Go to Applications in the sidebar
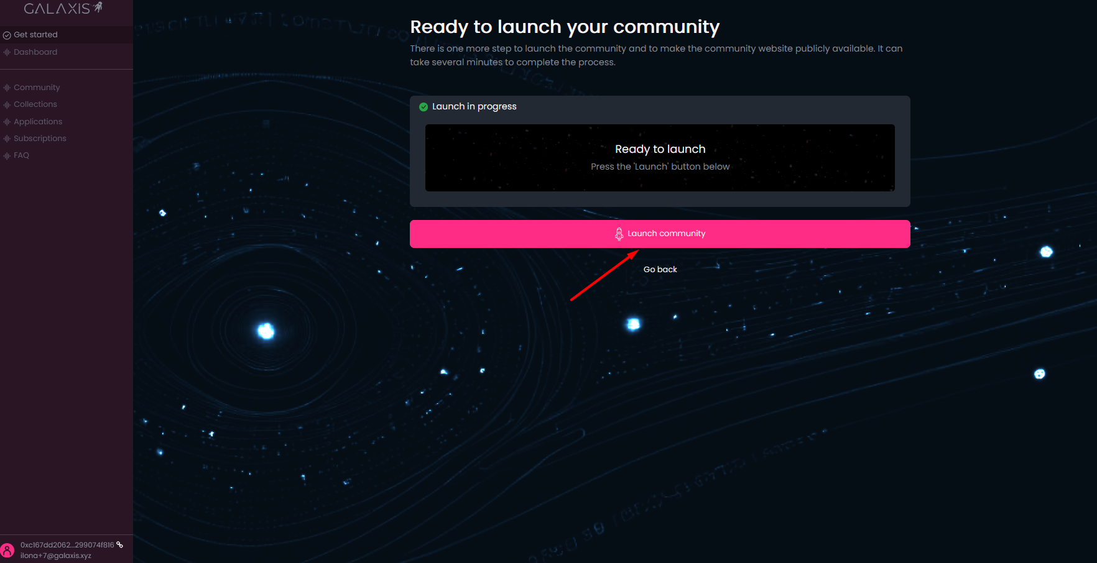The image size is (1097, 563). click(38, 122)
